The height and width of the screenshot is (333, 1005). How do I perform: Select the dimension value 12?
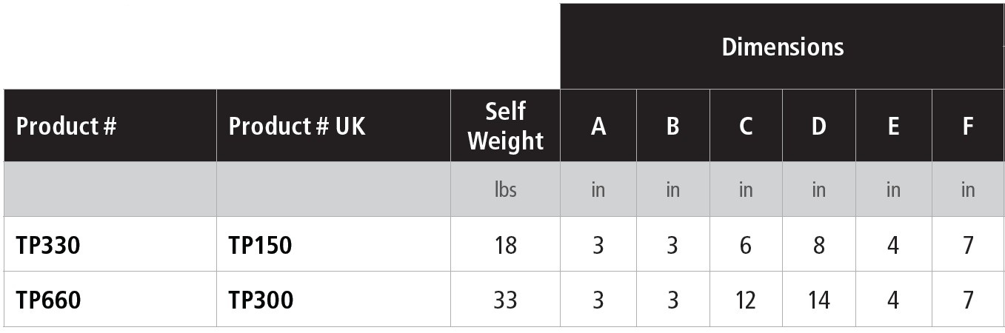(x=746, y=300)
